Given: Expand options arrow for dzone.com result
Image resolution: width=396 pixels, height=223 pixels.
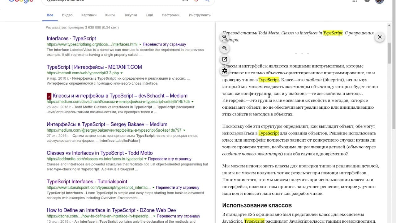Looking at the screenshot, I should click(x=154, y=216).
